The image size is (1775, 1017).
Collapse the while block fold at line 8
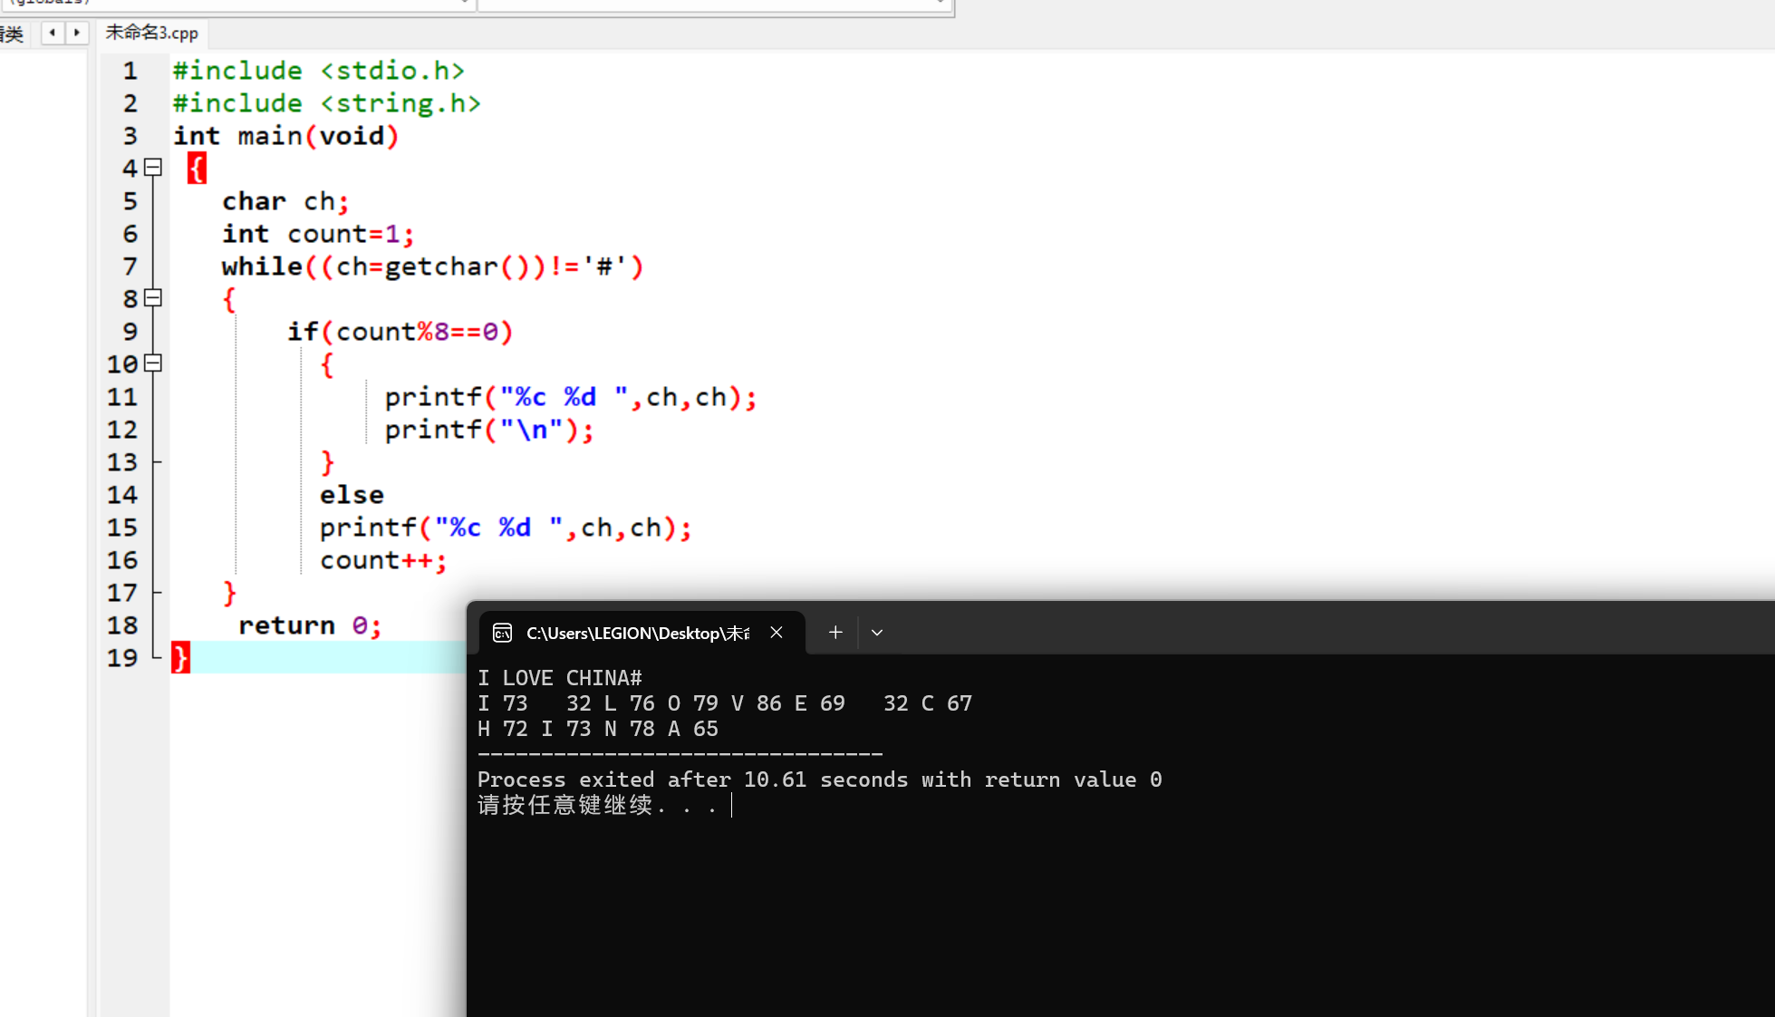(153, 298)
